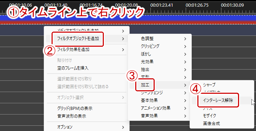256x131 pixels.
Task: Expand the アニメーション効果 category
Action: pos(160,108)
